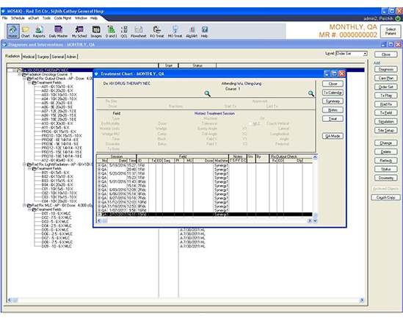Click the Treat button in Treatment Chart
Screen dimensions: 403x321
(333, 119)
